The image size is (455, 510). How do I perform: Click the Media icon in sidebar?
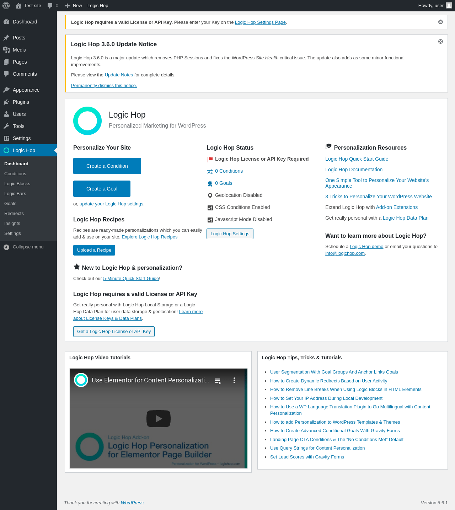(6, 50)
